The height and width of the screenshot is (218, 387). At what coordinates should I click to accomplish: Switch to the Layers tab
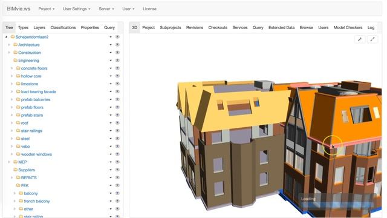coord(39,27)
